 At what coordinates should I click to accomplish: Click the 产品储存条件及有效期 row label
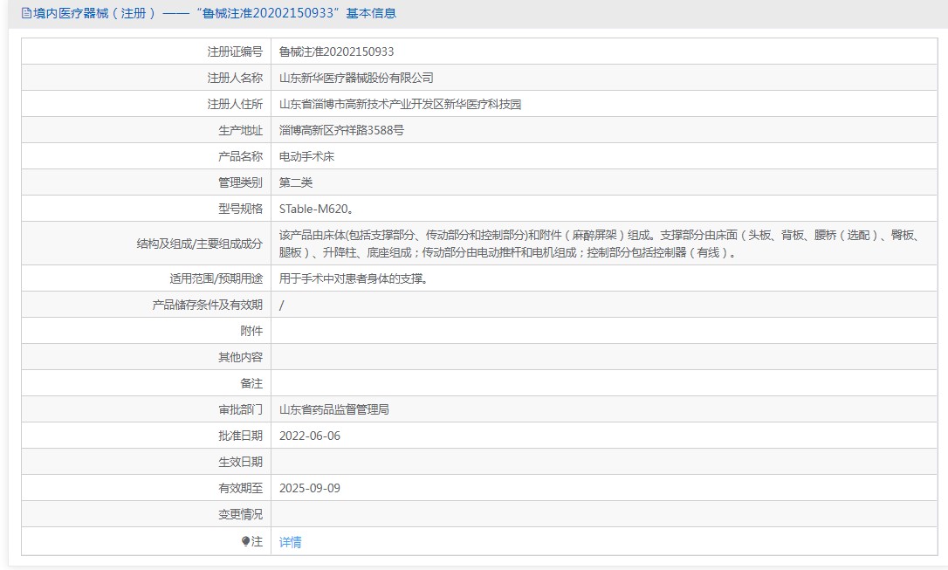coord(207,305)
